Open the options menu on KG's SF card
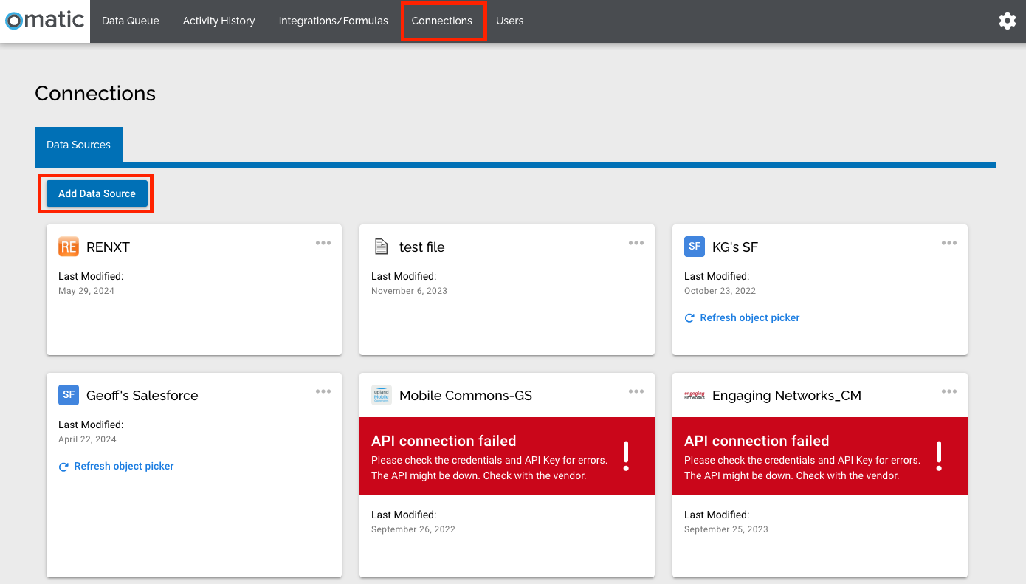 coord(948,242)
